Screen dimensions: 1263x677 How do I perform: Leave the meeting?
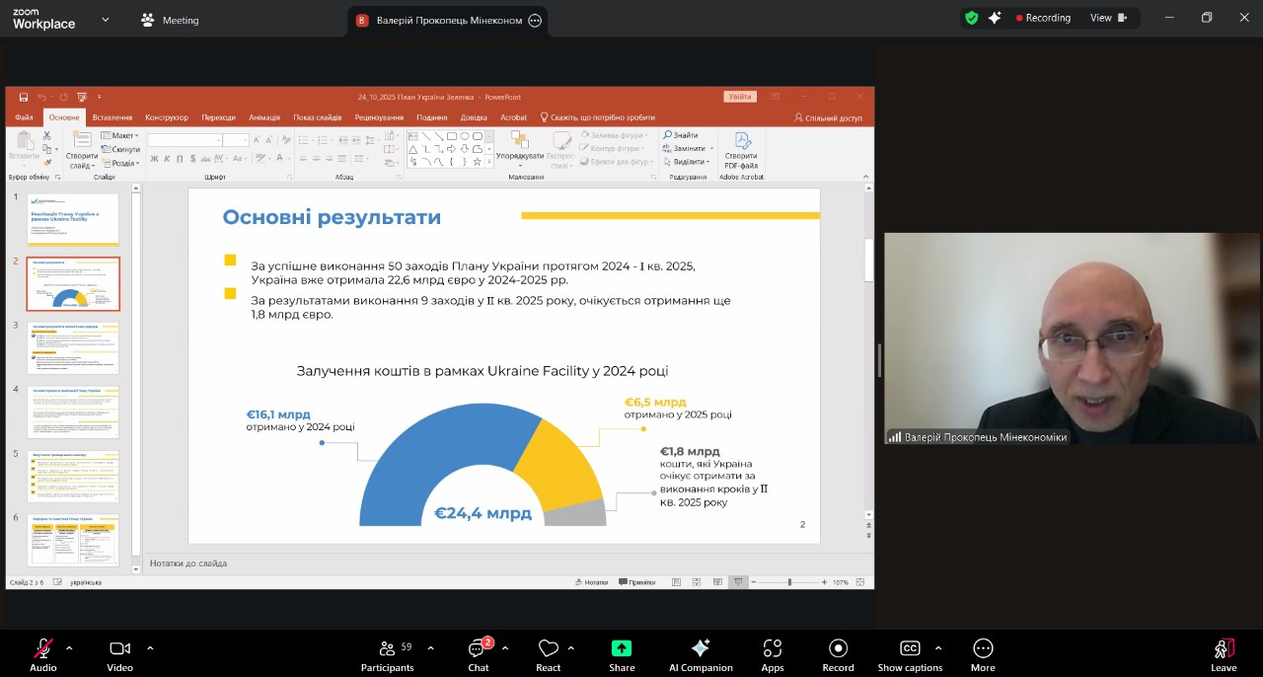tap(1224, 654)
